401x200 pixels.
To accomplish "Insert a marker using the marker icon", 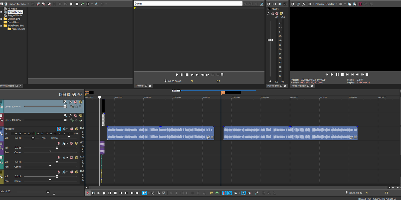I will point(211,193).
